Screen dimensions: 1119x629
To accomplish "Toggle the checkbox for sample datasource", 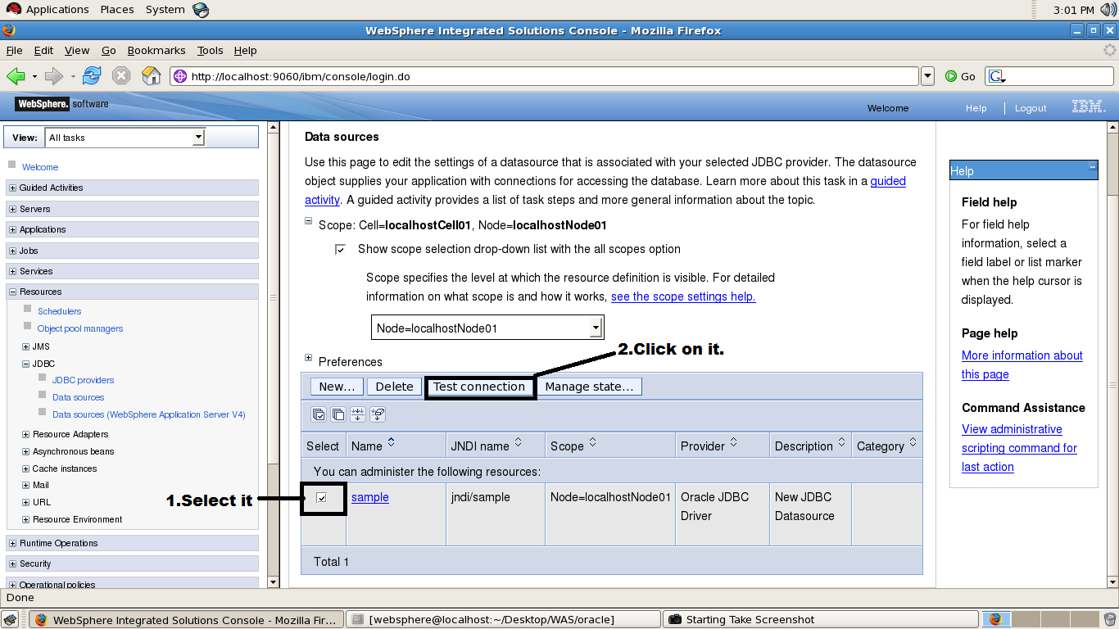I will (322, 497).
